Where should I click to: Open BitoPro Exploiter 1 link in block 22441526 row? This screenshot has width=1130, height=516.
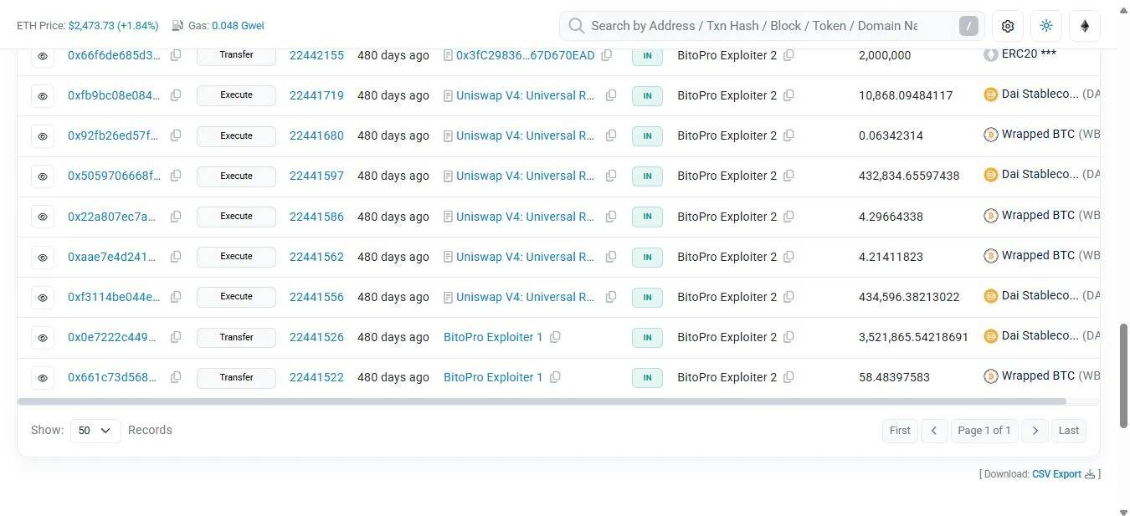tap(493, 337)
